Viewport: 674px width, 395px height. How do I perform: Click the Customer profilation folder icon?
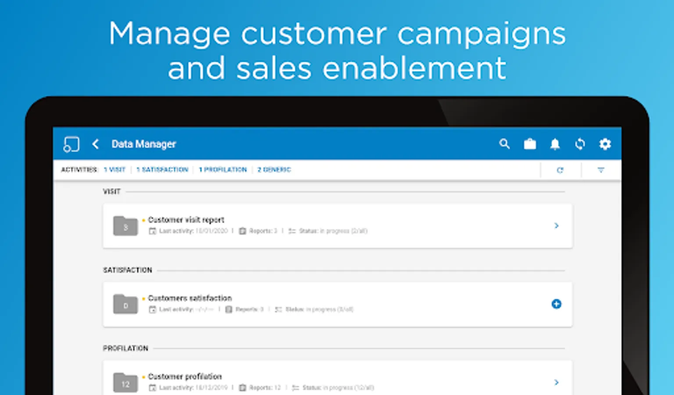[125, 383]
